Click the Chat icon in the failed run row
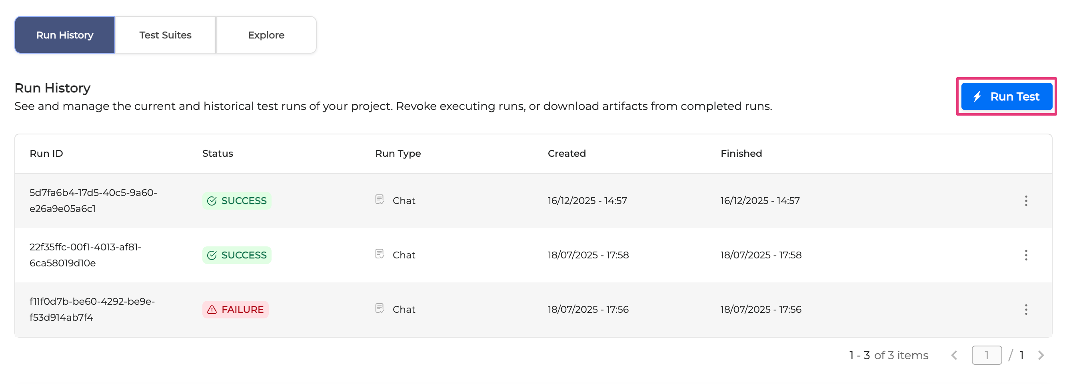 click(x=380, y=309)
